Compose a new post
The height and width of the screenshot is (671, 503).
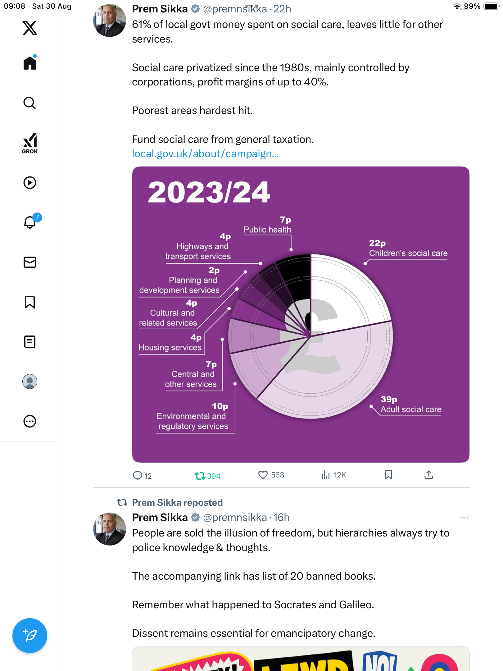coord(30,636)
